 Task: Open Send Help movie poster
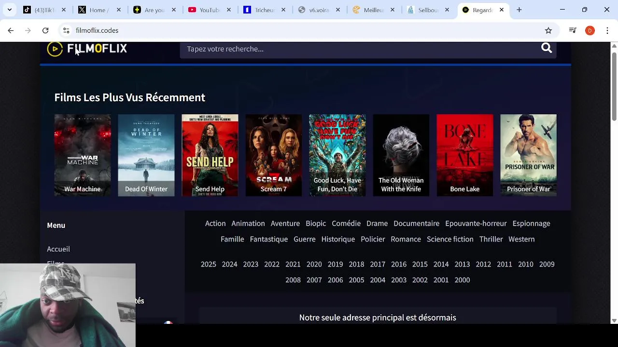[x=210, y=155]
